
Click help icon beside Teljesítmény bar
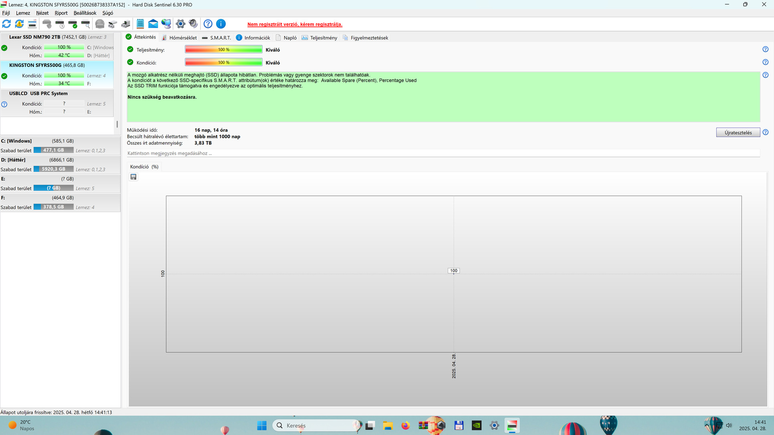tap(765, 49)
